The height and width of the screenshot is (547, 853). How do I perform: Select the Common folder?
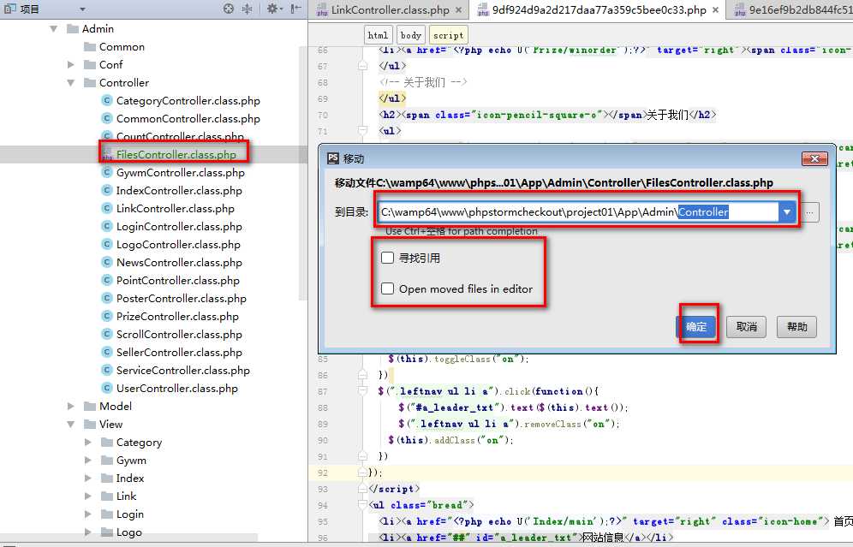pyautogui.click(x=114, y=47)
